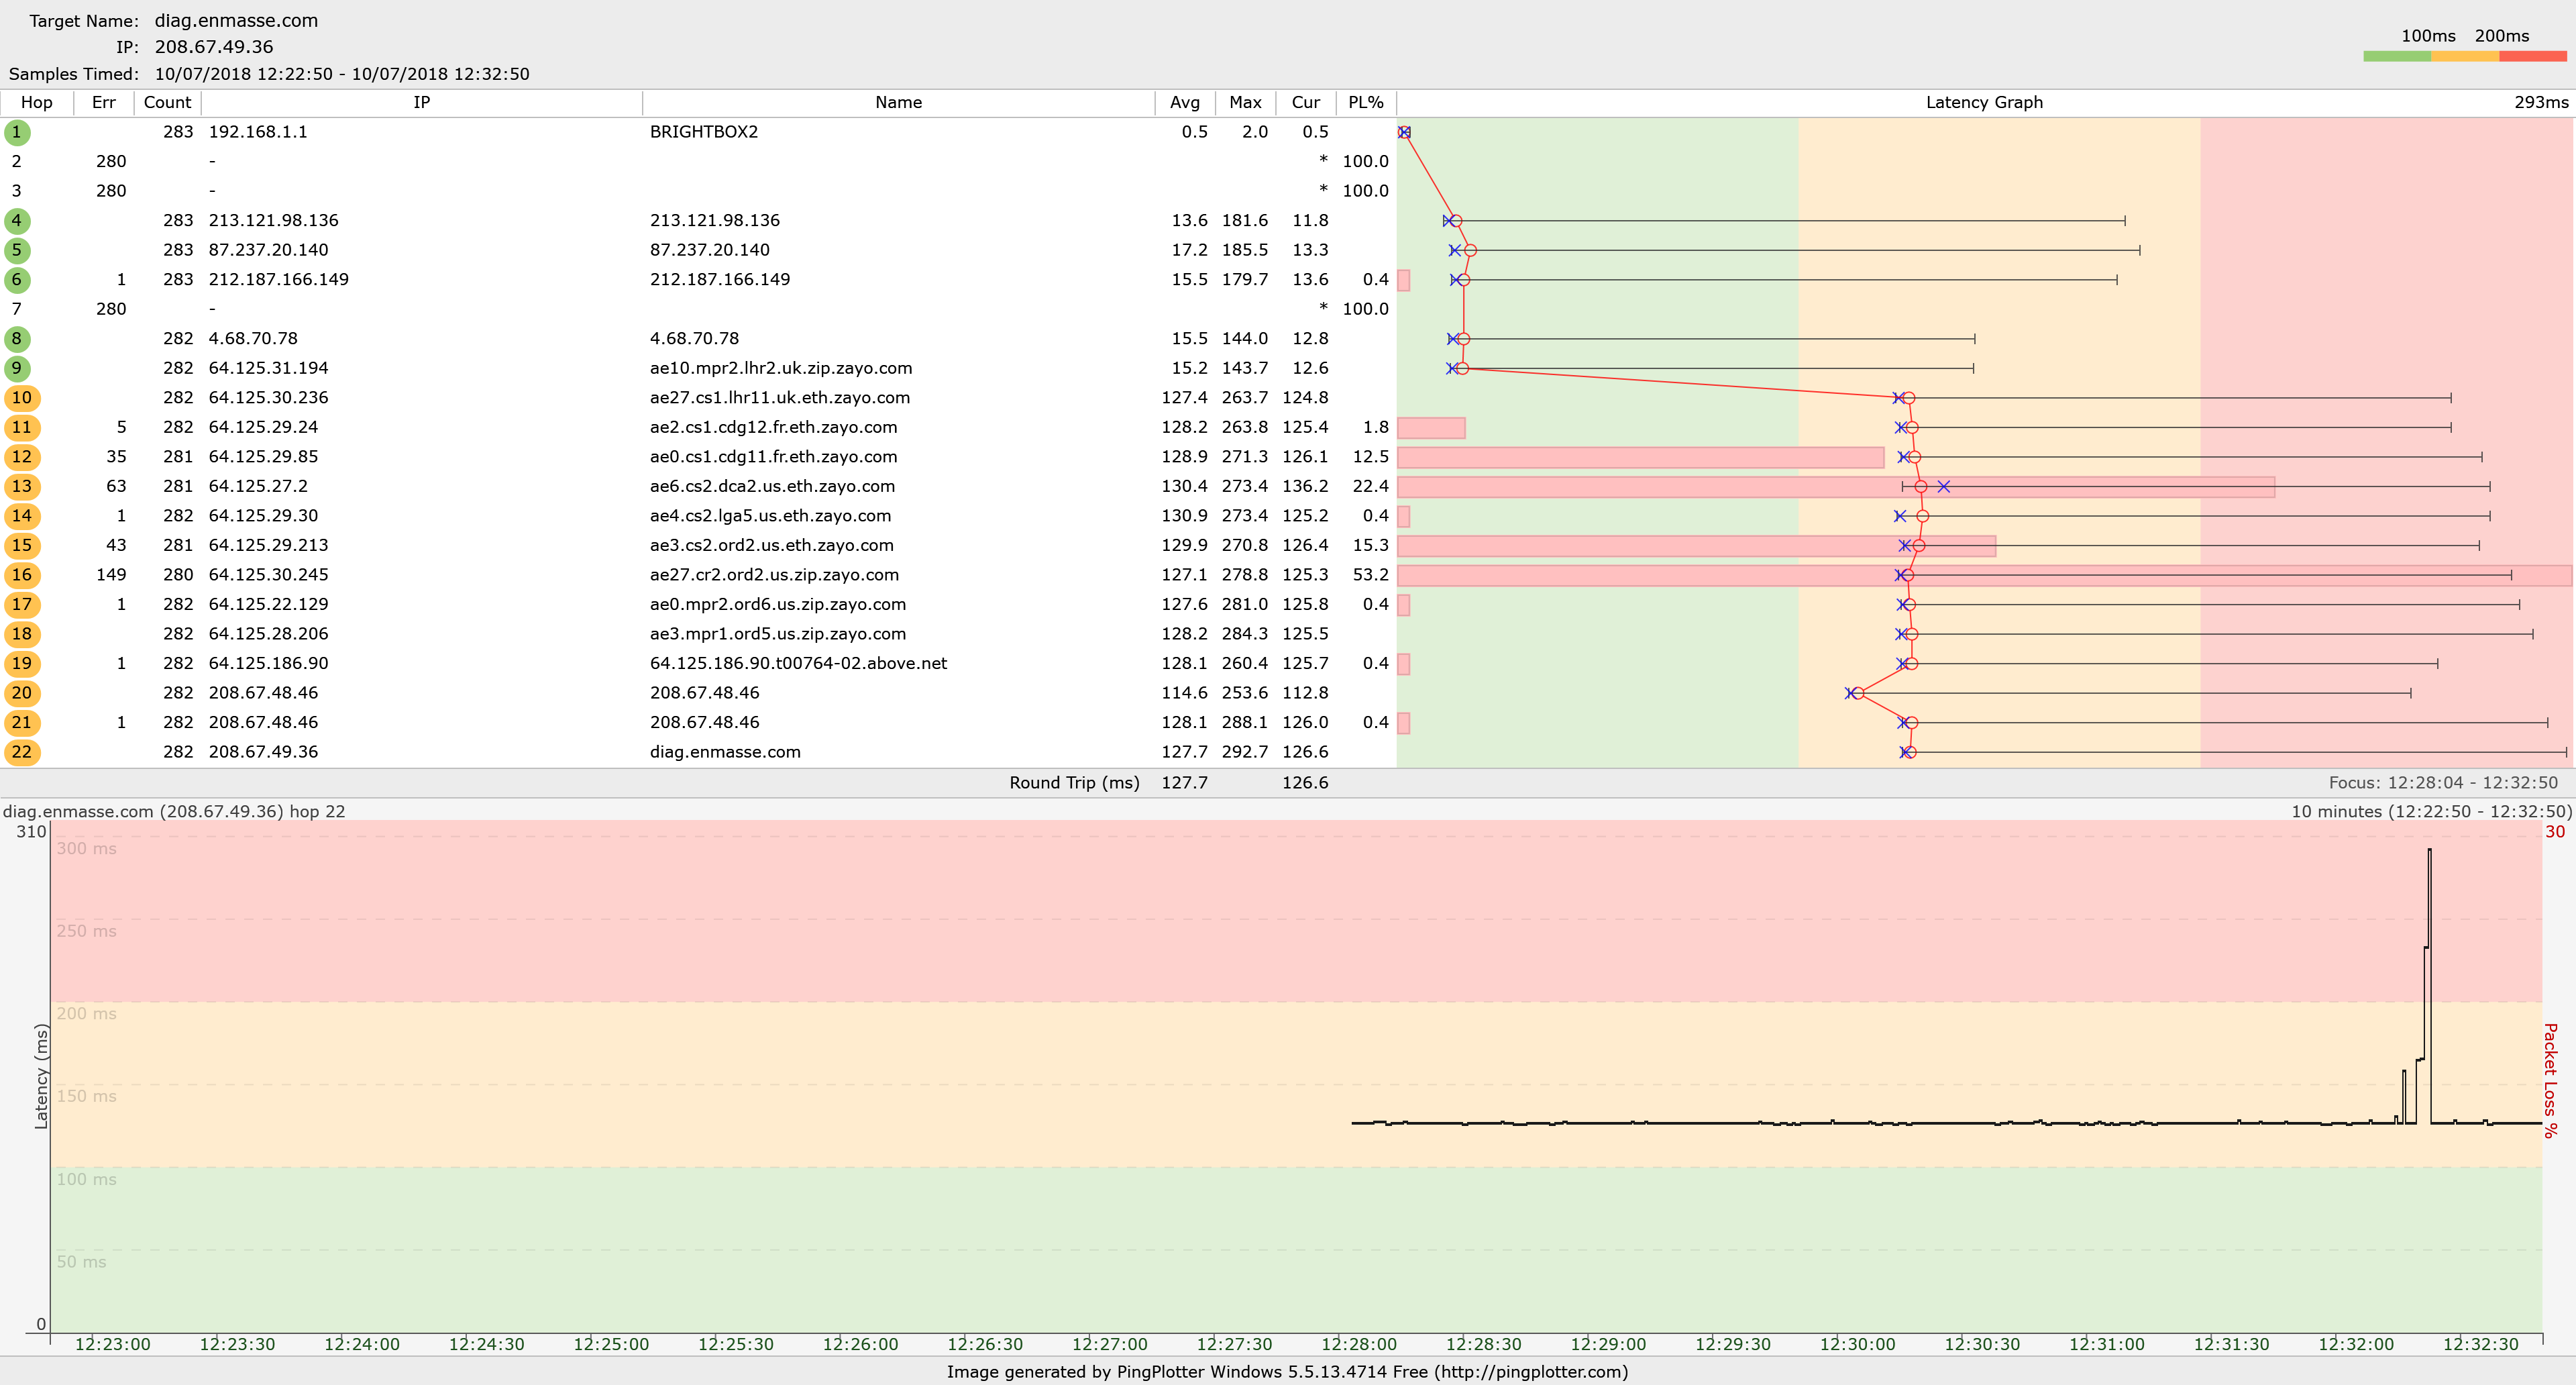2576x1385 pixels.
Task: Click the Name column header
Action: tap(898, 102)
